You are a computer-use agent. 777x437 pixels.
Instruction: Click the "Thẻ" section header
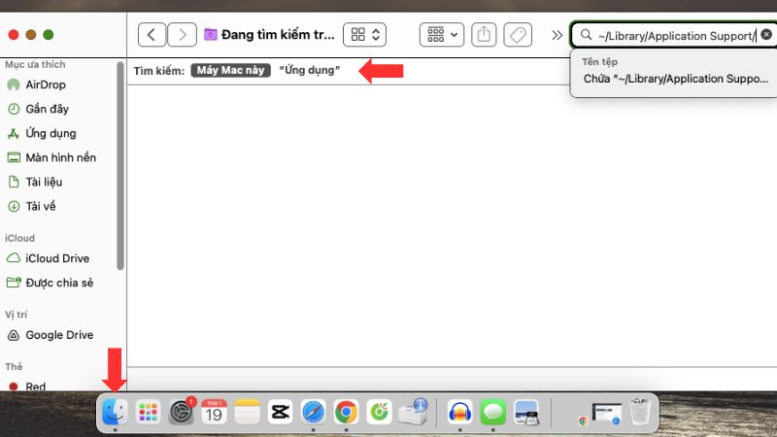coord(14,367)
